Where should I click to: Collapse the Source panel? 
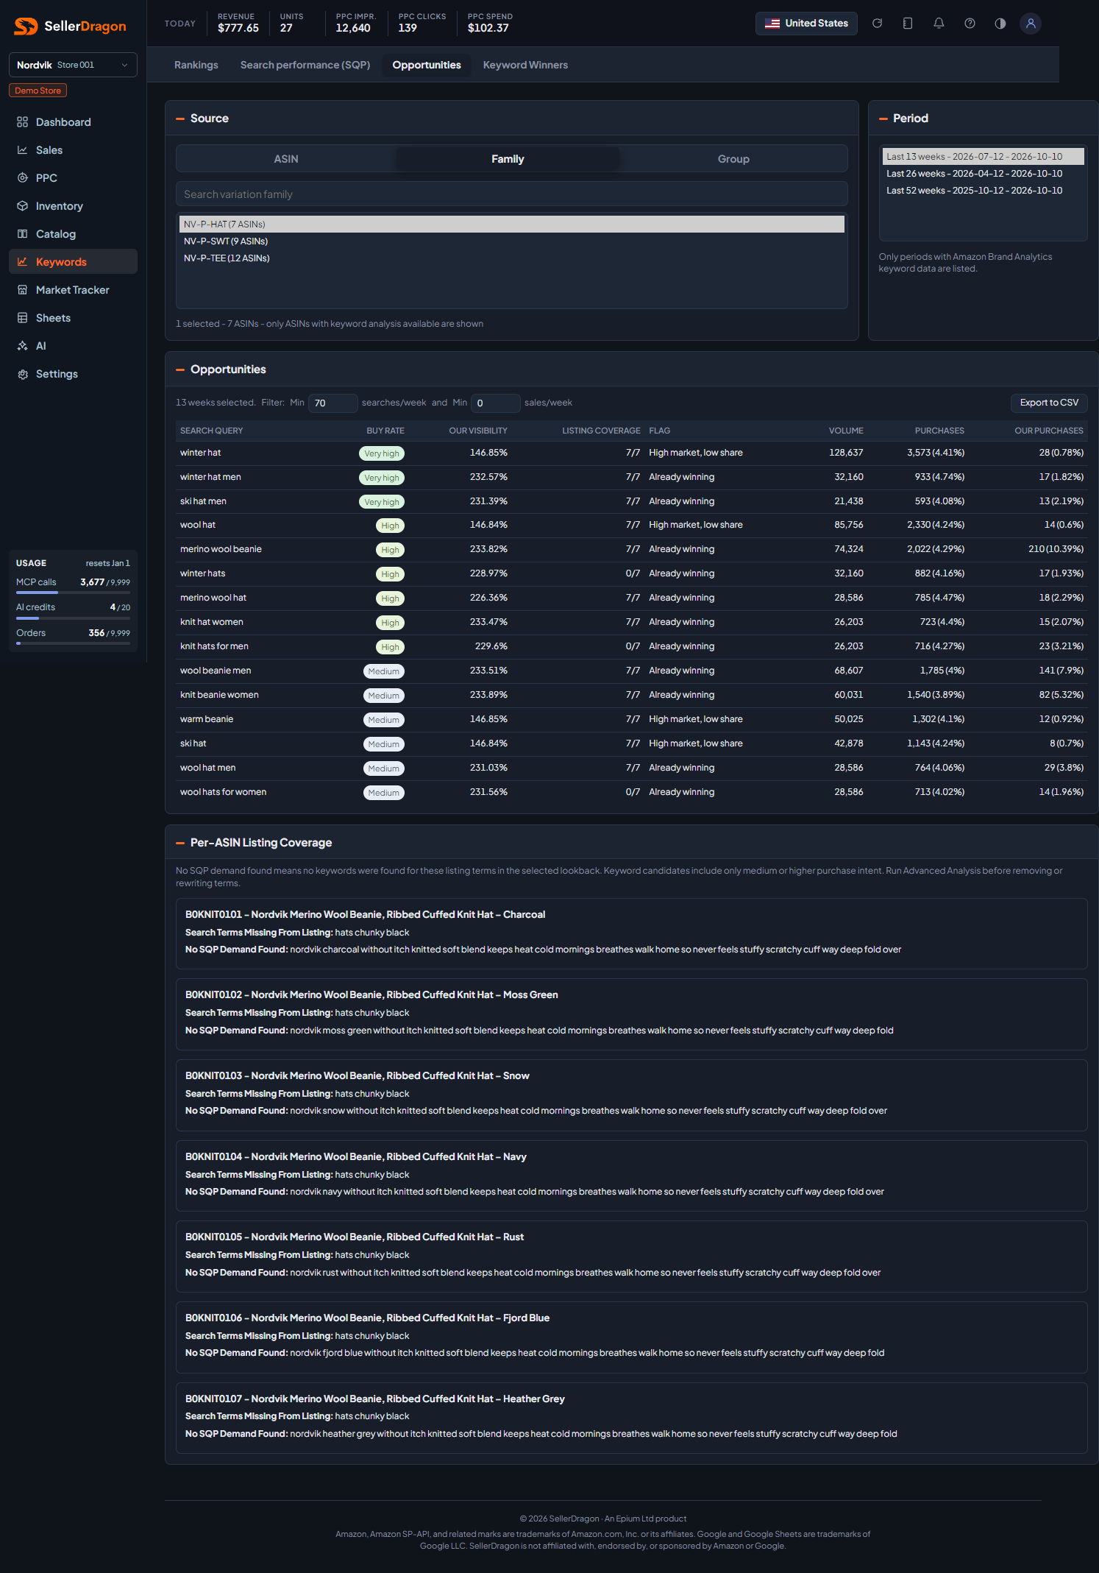(x=180, y=119)
